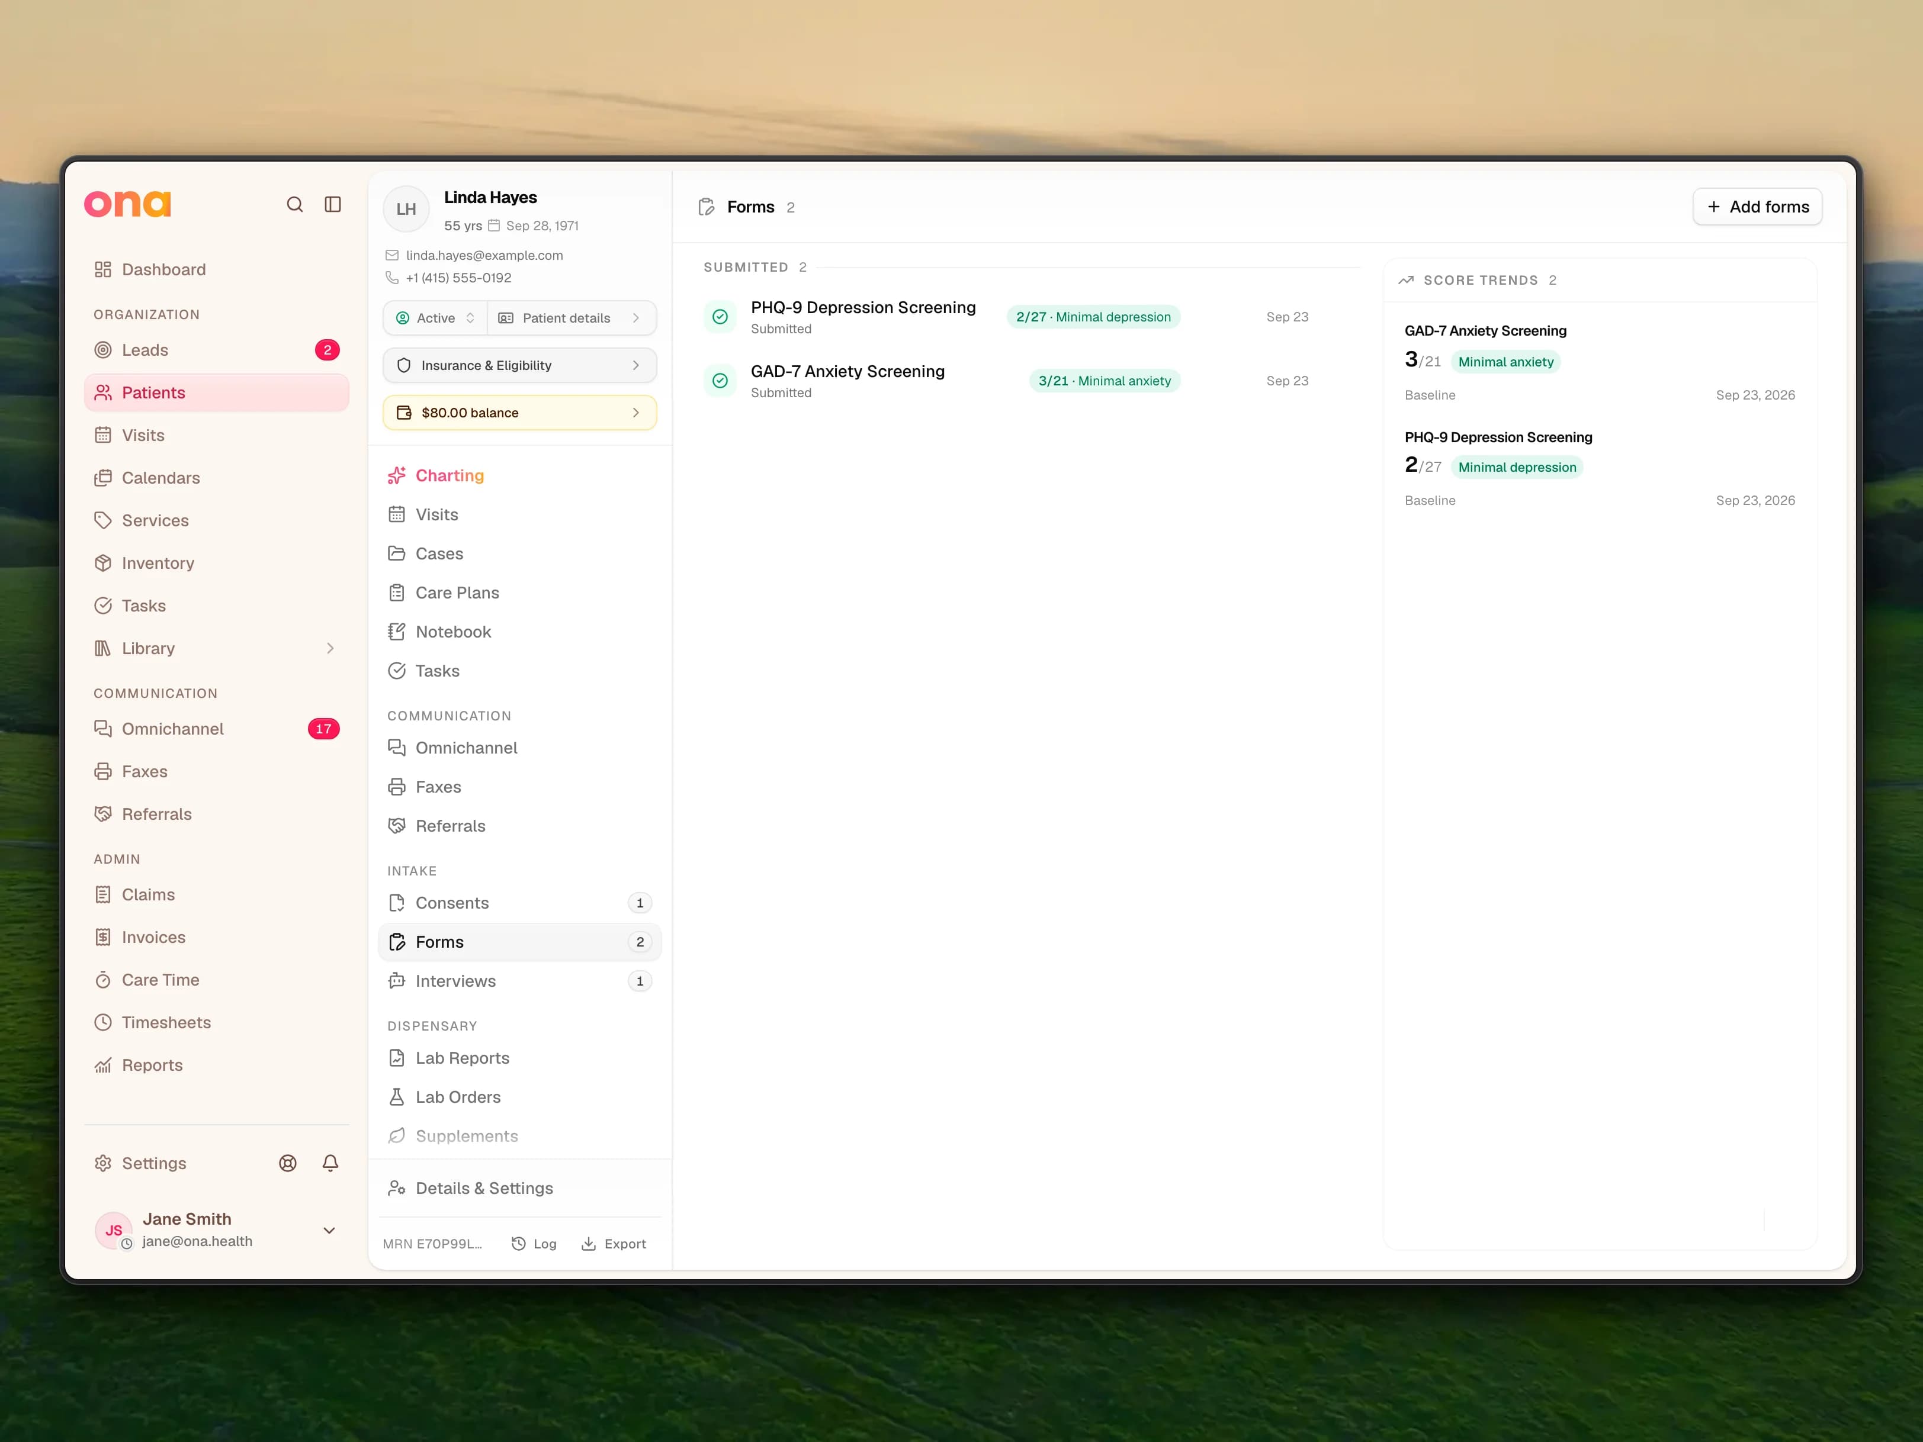Collapse the sidebar with panel icon
This screenshot has width=1923, height=1442.
click(x=333, y=204)
